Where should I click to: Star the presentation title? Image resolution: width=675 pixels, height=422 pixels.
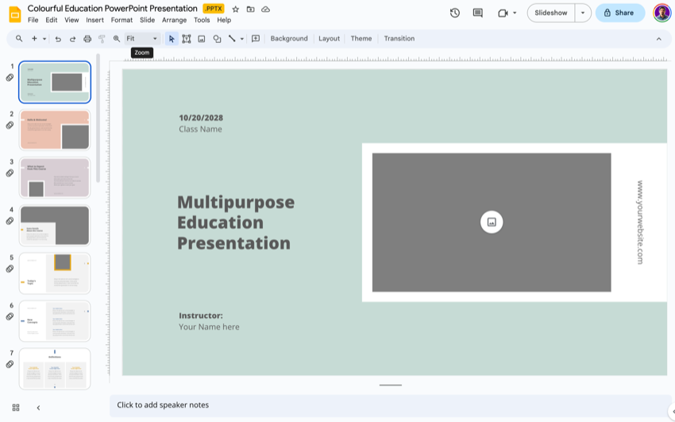236,9
